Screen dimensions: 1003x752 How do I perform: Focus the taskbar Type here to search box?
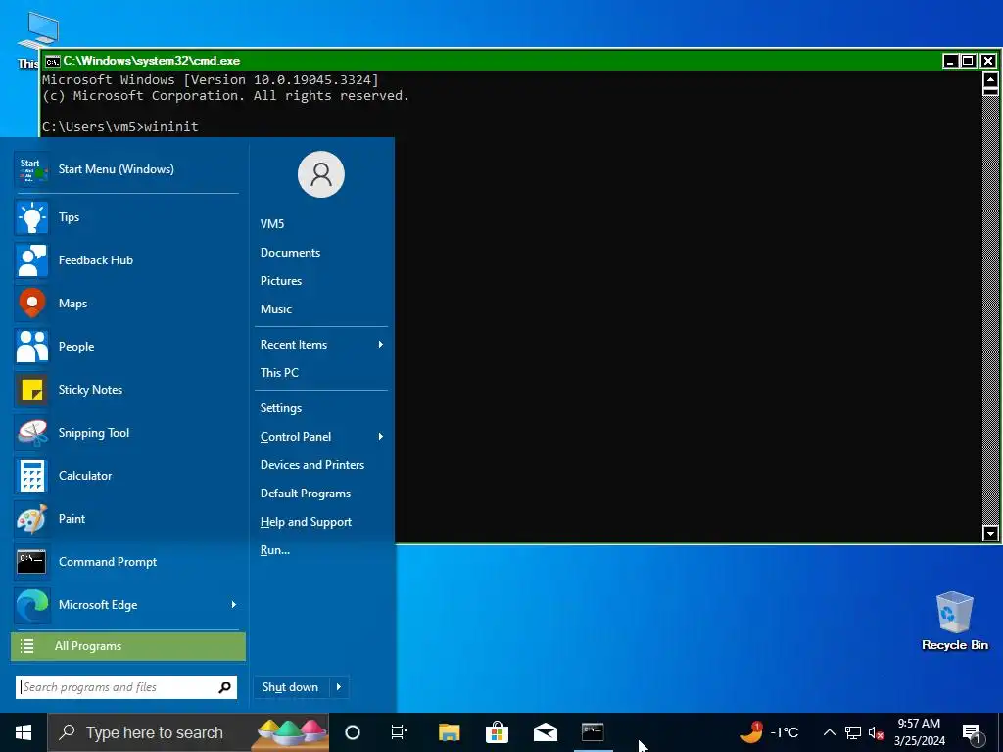189,732
